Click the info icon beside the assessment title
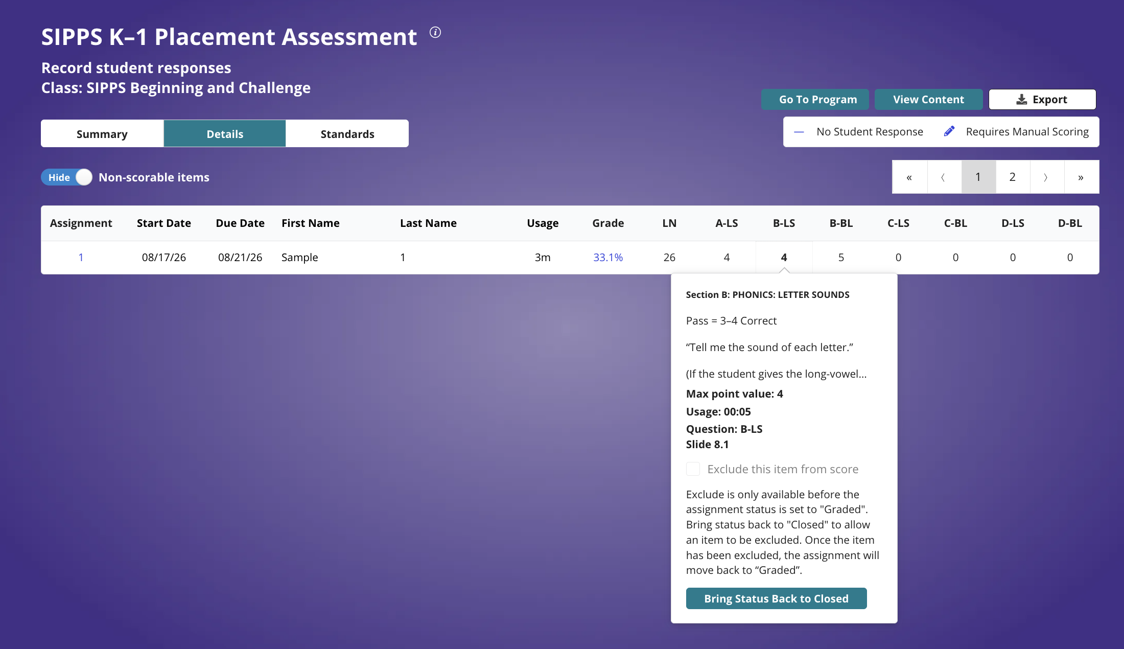This screenshot has width=1124, height=649. (x=435, y=33)
